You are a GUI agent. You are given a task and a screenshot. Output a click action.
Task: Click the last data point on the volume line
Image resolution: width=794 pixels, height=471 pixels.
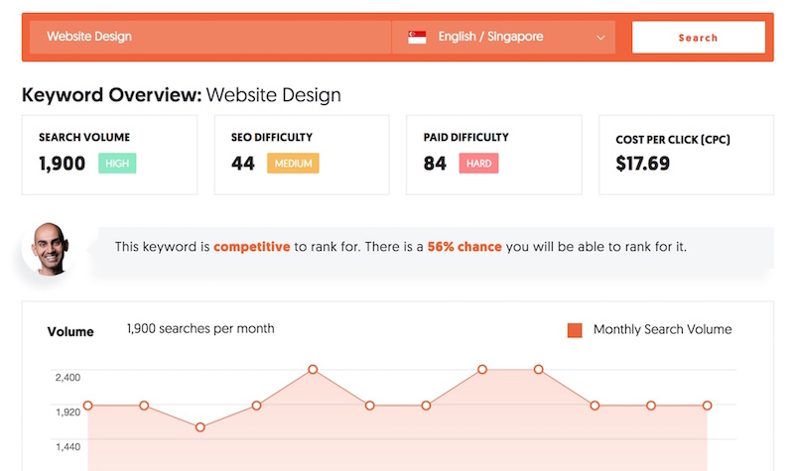tap(708, 406)
